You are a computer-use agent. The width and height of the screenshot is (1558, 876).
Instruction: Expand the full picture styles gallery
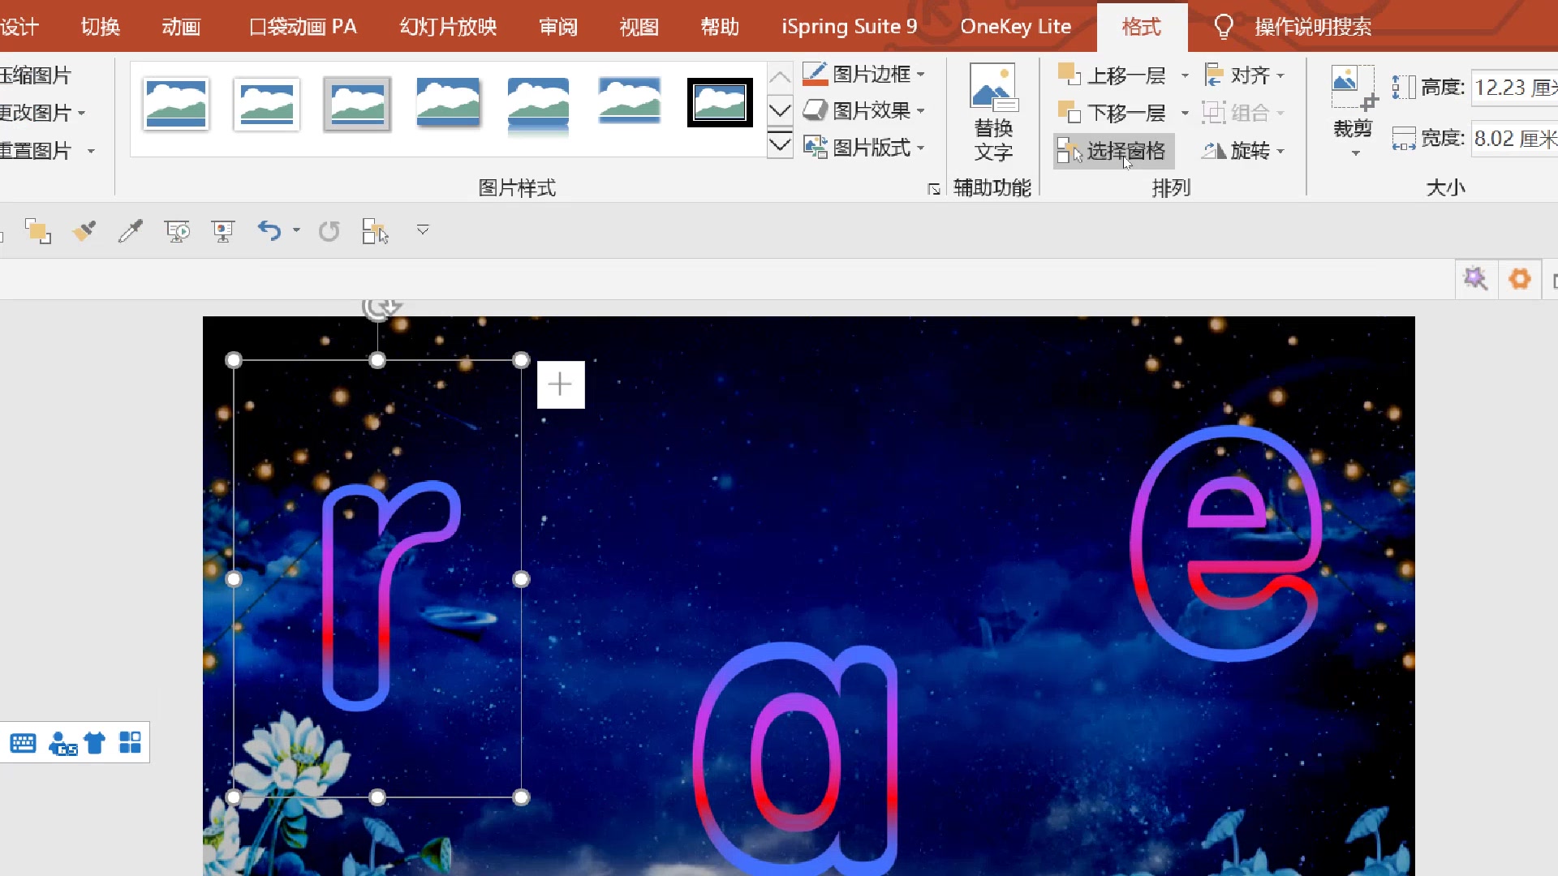tap(780, 146)
